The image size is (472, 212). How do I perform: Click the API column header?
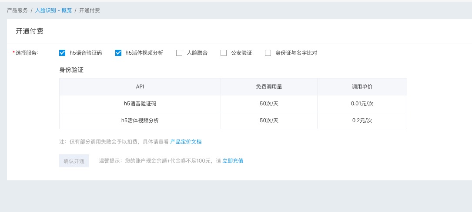[x=140, y=87]
